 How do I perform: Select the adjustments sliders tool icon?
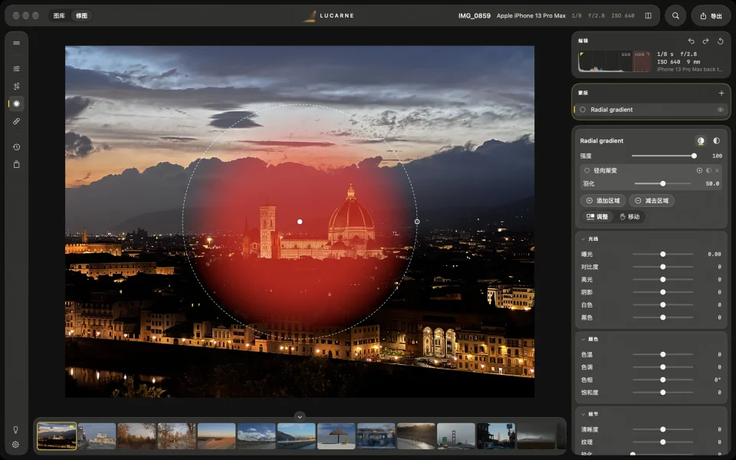tap(16, 68)
